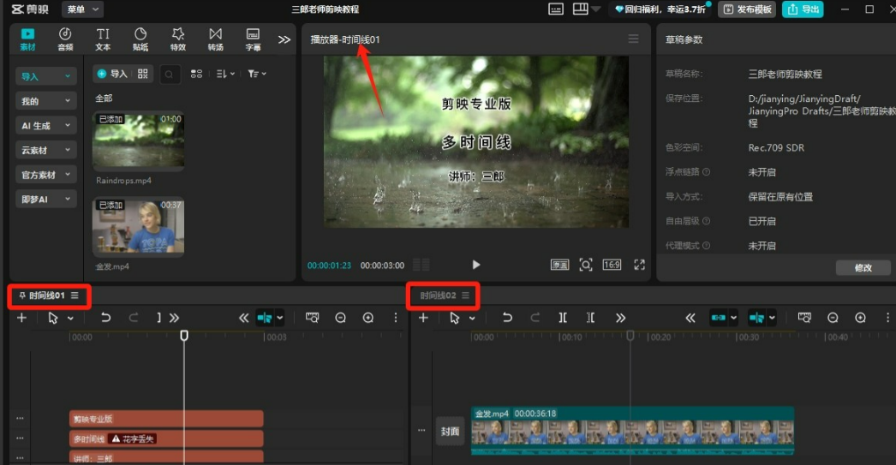The height and width of the screenshot is (465, 896).
Task: Open the 贴纸 stickers tab
Action: (x=140, y=39)
